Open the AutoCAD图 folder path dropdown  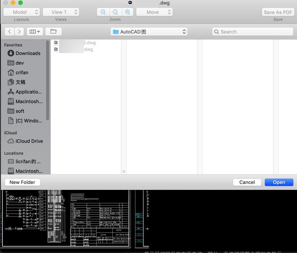tap(149, 32)
